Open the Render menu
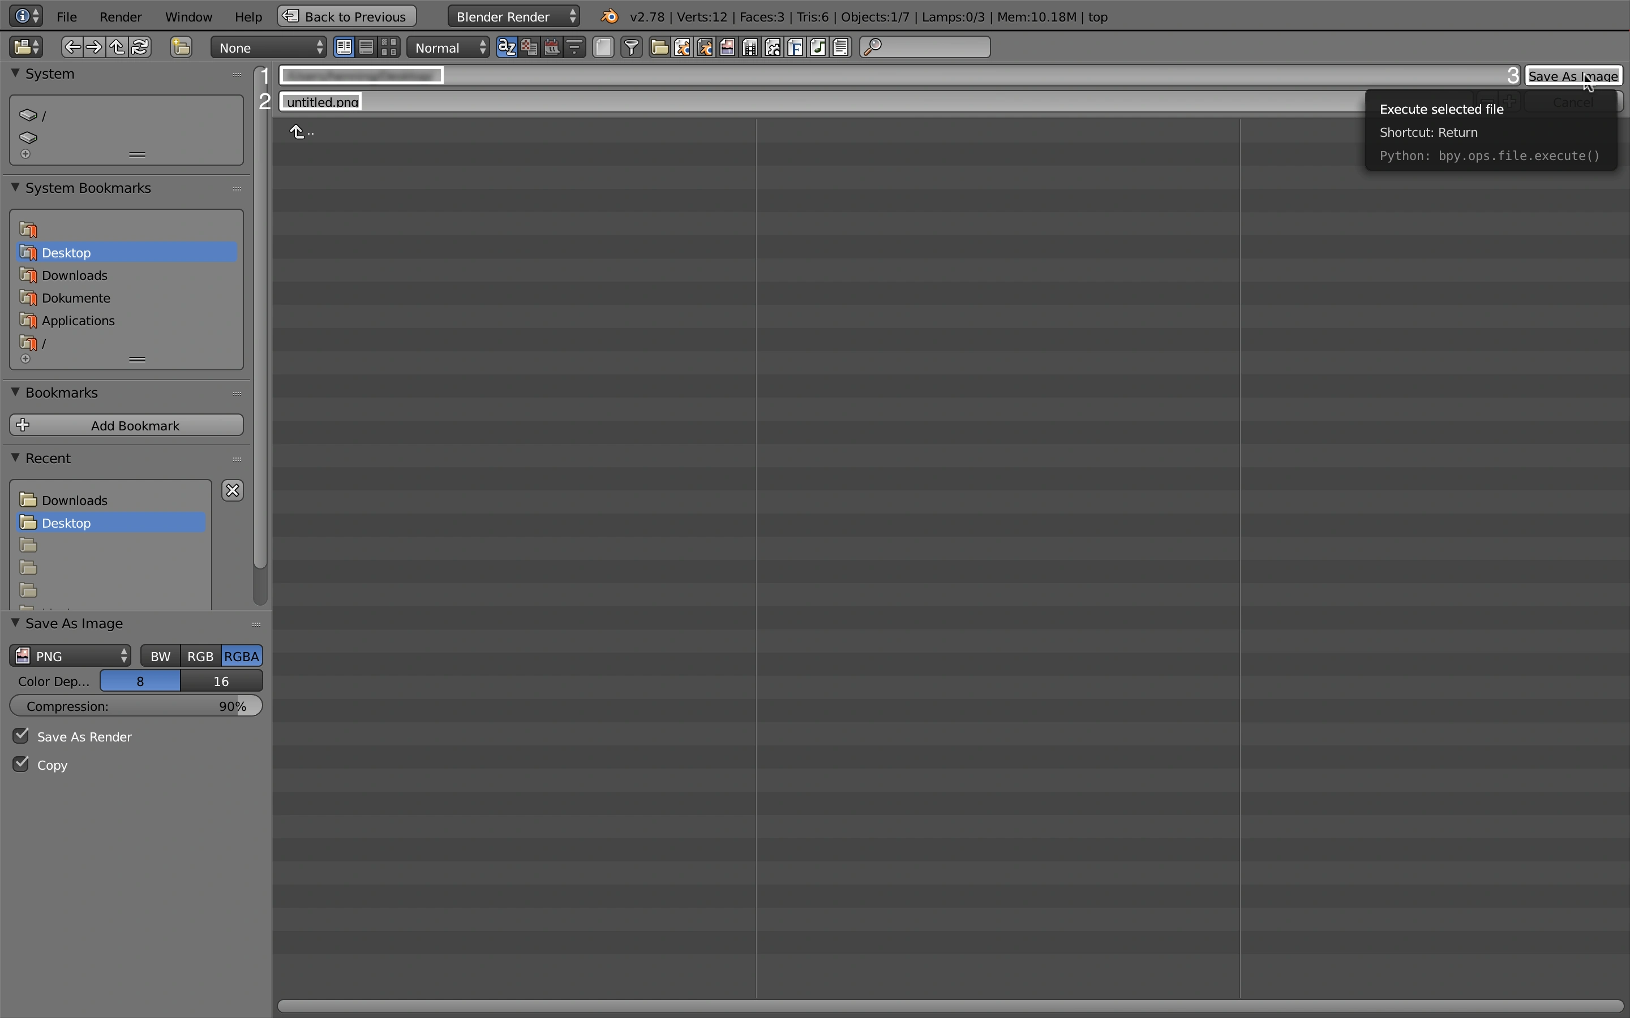The image size is (1630, 1018). 121,17
